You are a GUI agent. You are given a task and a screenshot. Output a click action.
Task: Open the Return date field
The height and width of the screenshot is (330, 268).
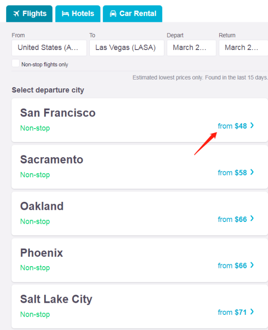(243, 48)
